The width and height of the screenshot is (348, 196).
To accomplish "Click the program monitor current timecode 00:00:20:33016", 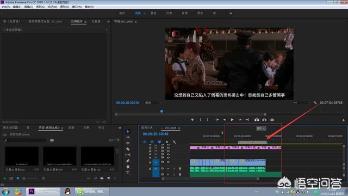I will [x=127, y=103].
